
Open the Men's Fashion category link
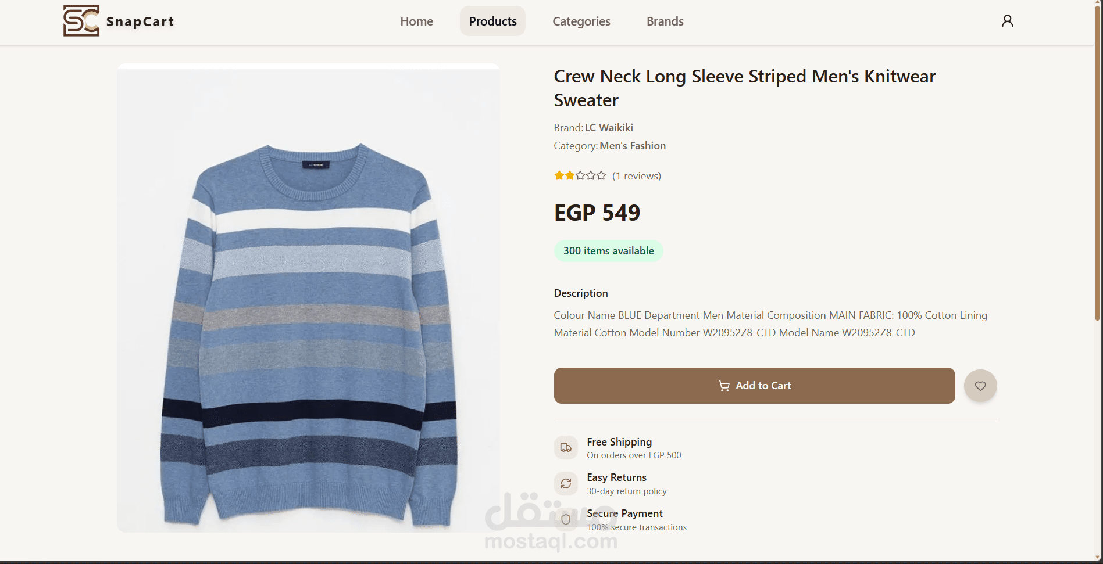(633, 146)
